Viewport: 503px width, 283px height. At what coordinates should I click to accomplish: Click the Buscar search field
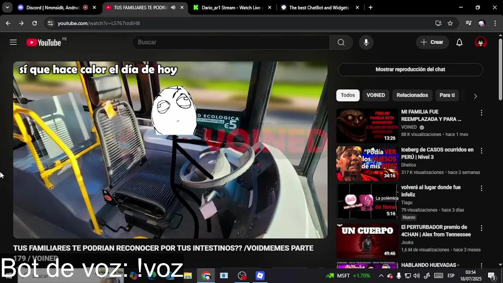pos(231,42)
